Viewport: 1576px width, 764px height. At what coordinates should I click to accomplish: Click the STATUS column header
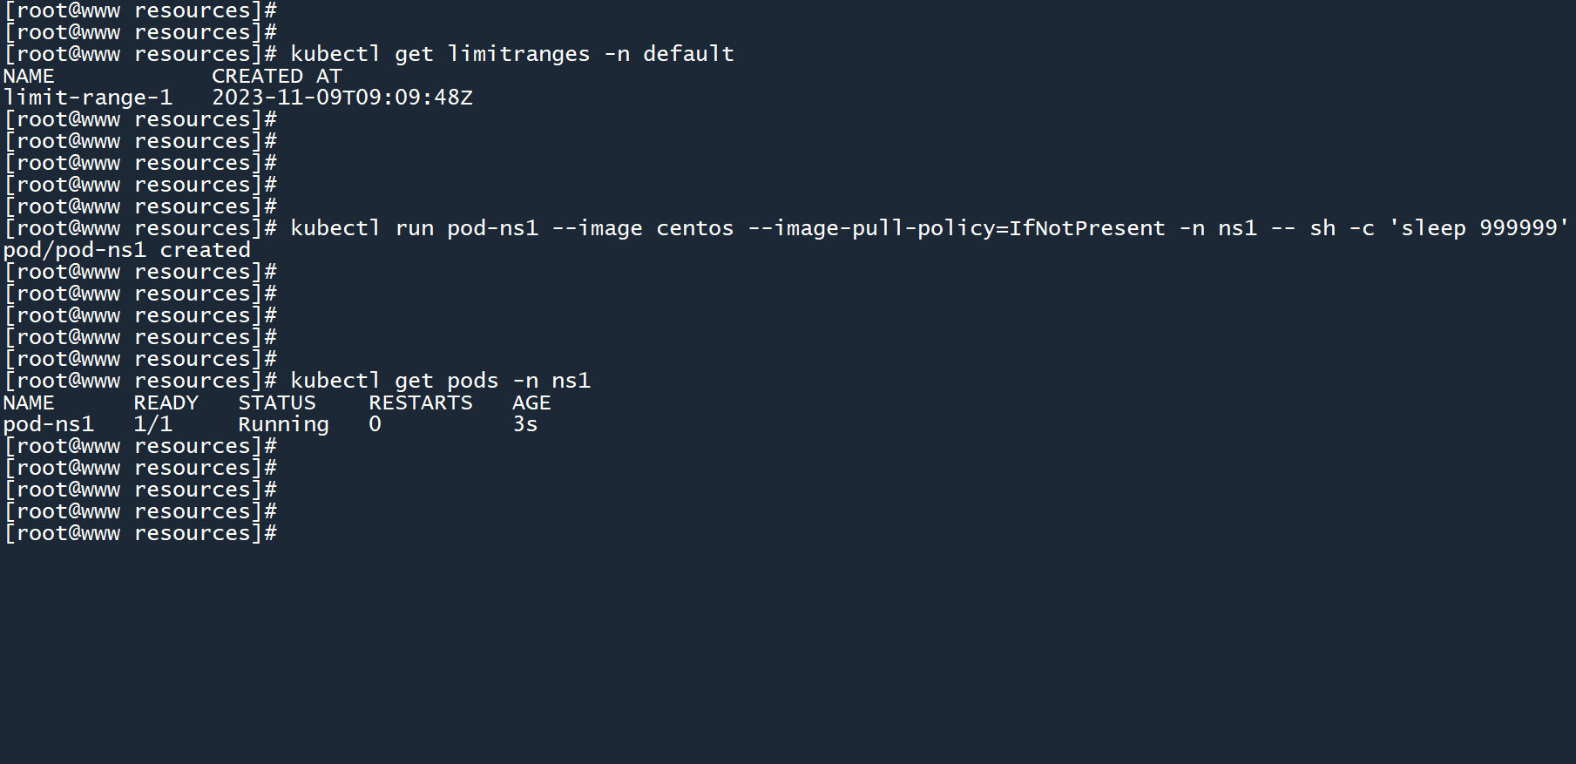coord(277,402)
